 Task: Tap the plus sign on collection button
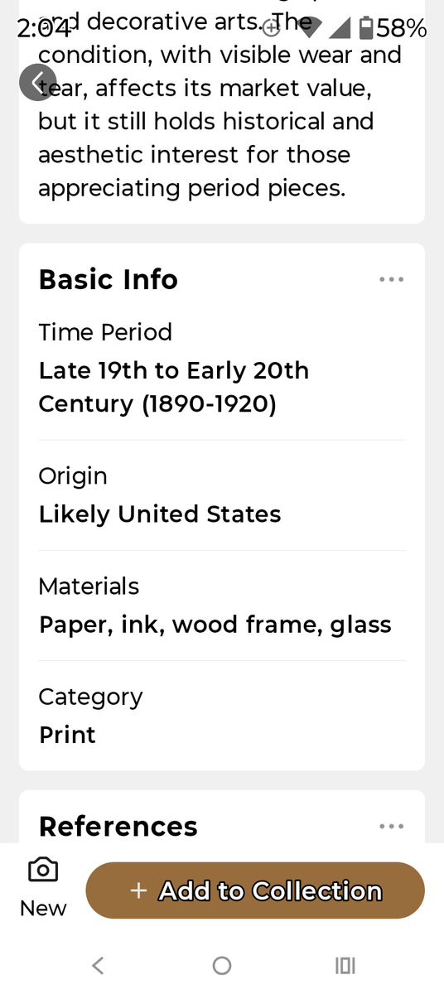[x=139, y=890]
